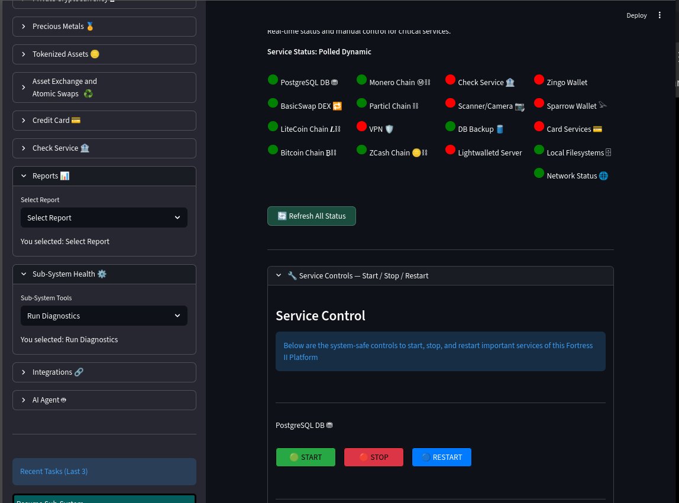Image resolution: width=679 pixels, height=503 pixels.
Task: Click the green PostgreSQL DB status indicator
Action: pyautogui.click(x=273, y=80)
